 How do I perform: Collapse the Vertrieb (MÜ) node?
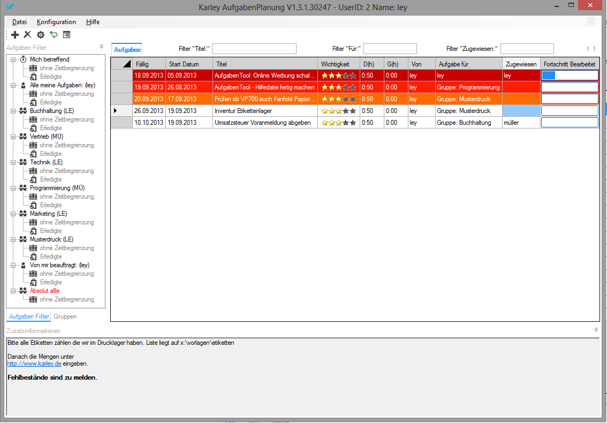(13, 137)
